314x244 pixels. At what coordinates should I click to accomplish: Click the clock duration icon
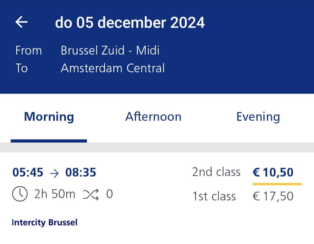click(x=20, y=194)
